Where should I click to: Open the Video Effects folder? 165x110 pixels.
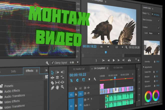click(x=12, y=101)
